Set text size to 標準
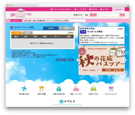135x115 pixels. (86, 15)
